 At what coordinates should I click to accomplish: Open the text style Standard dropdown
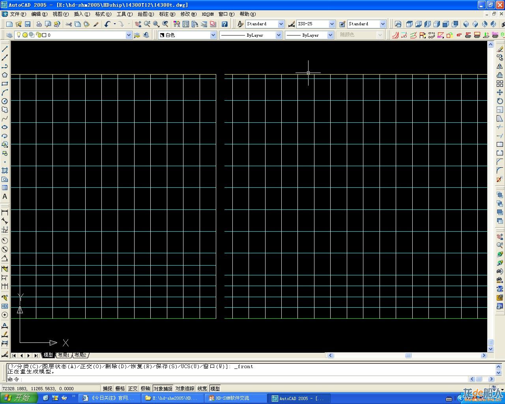281,24
